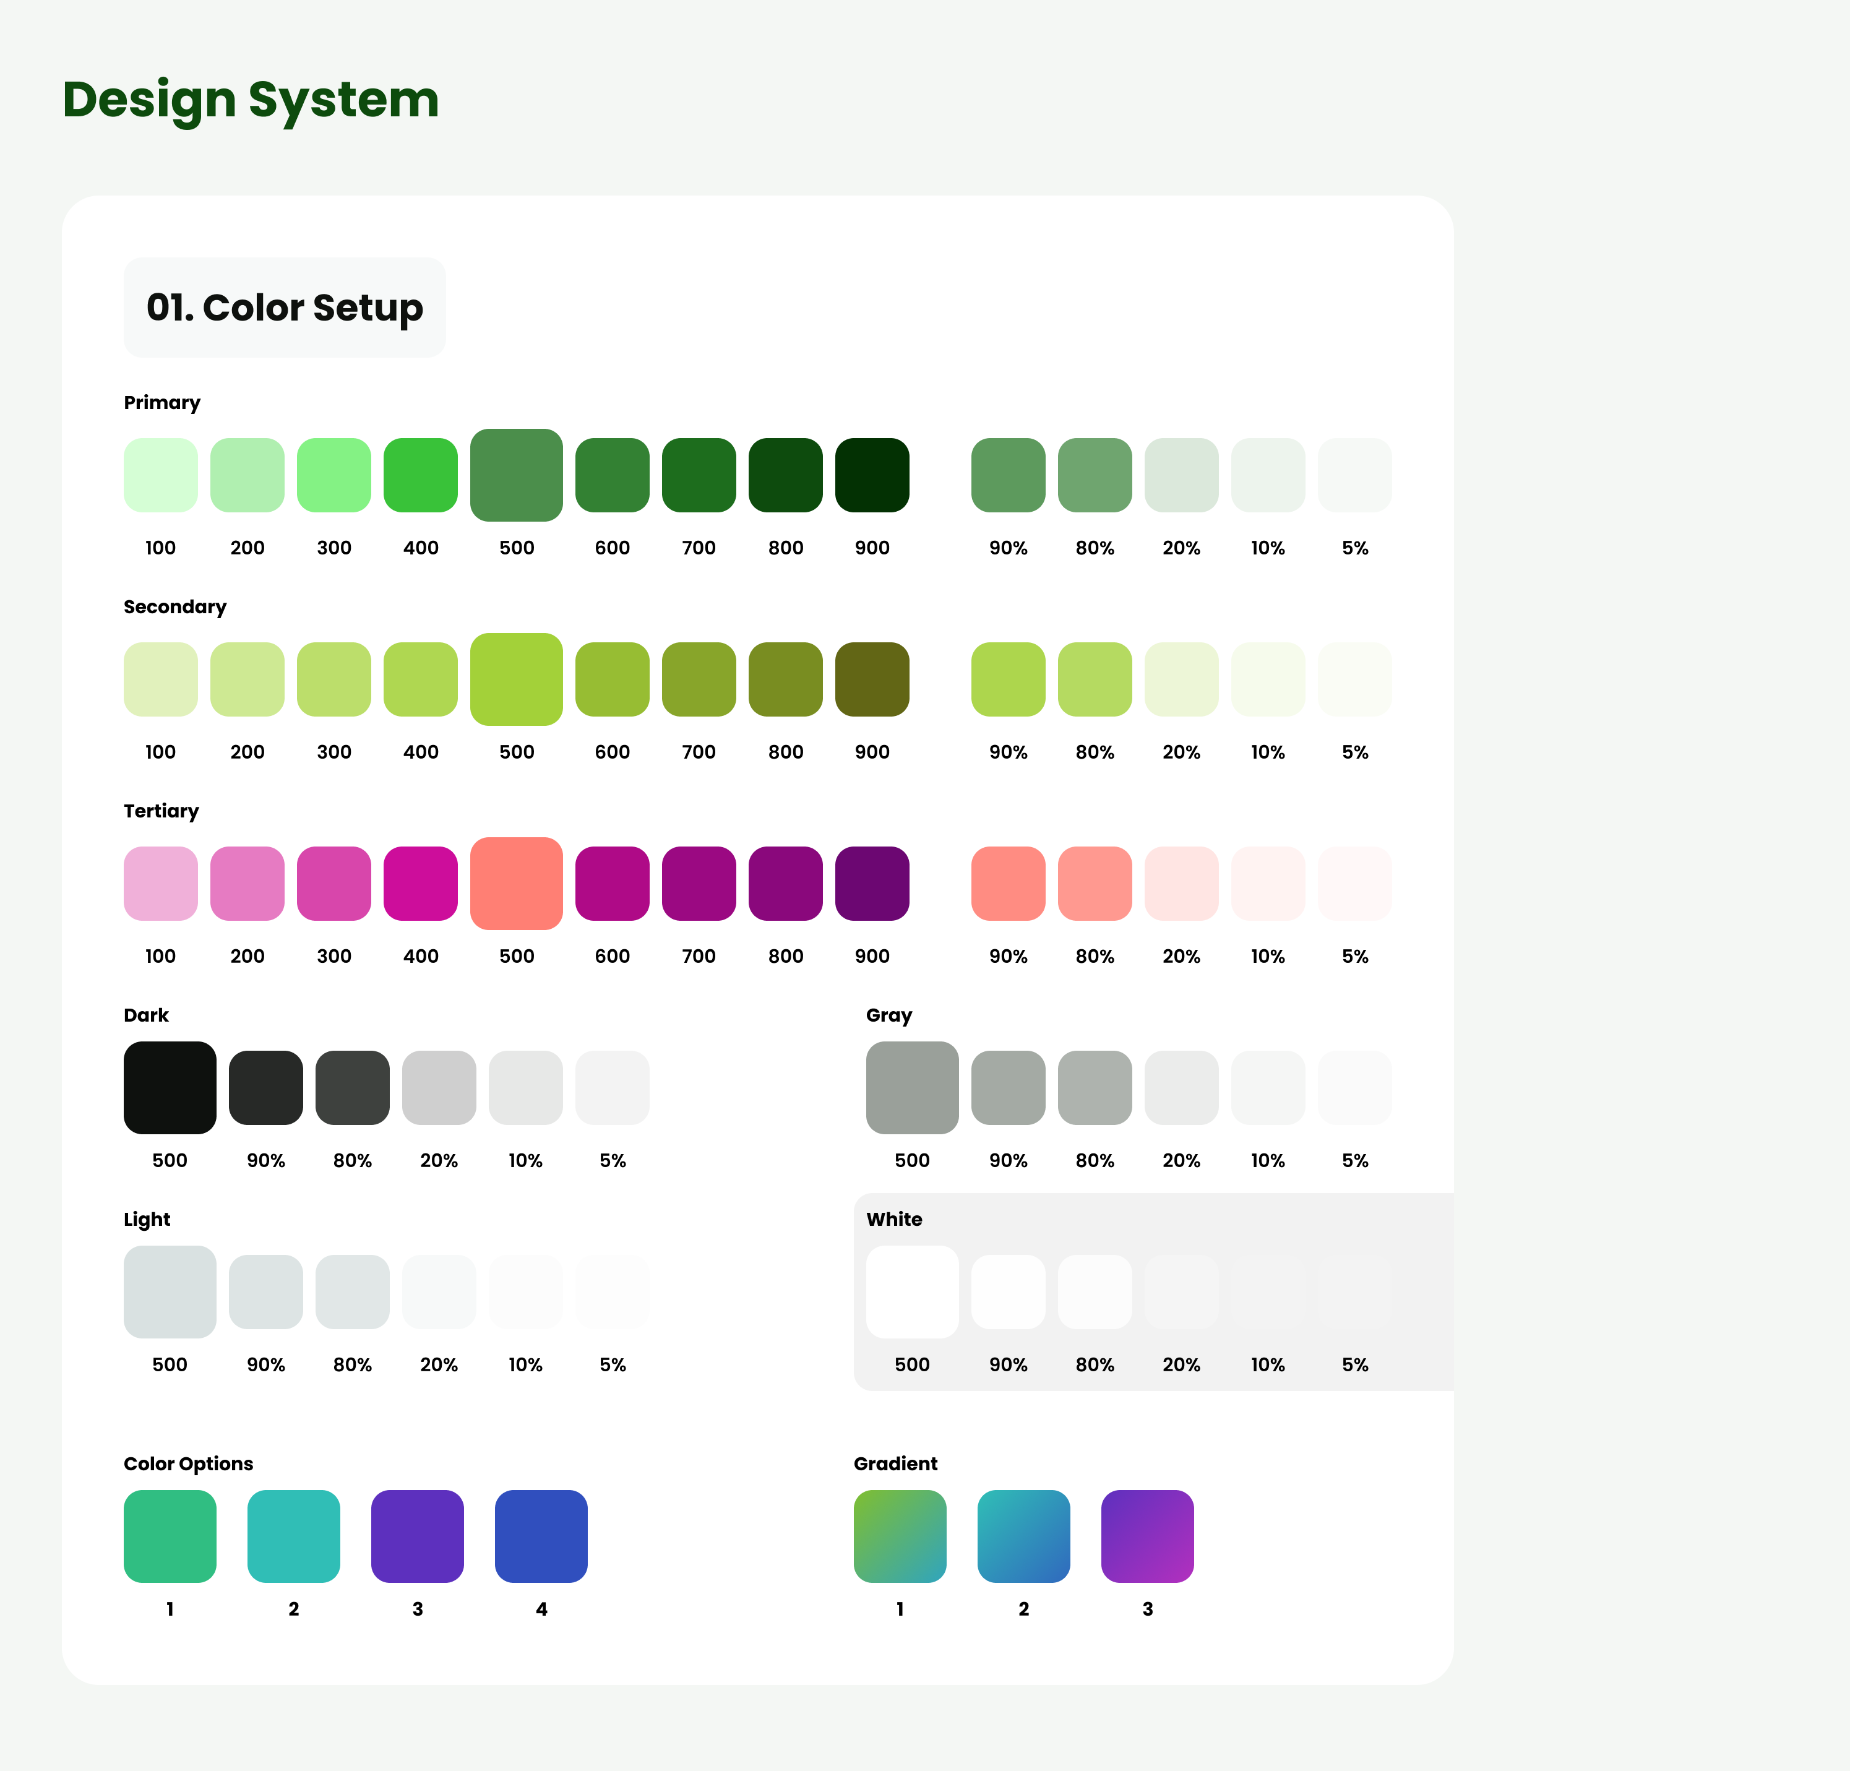
Task: Choose the Primary 300 swatch
Action: click(x=334, y=475)
